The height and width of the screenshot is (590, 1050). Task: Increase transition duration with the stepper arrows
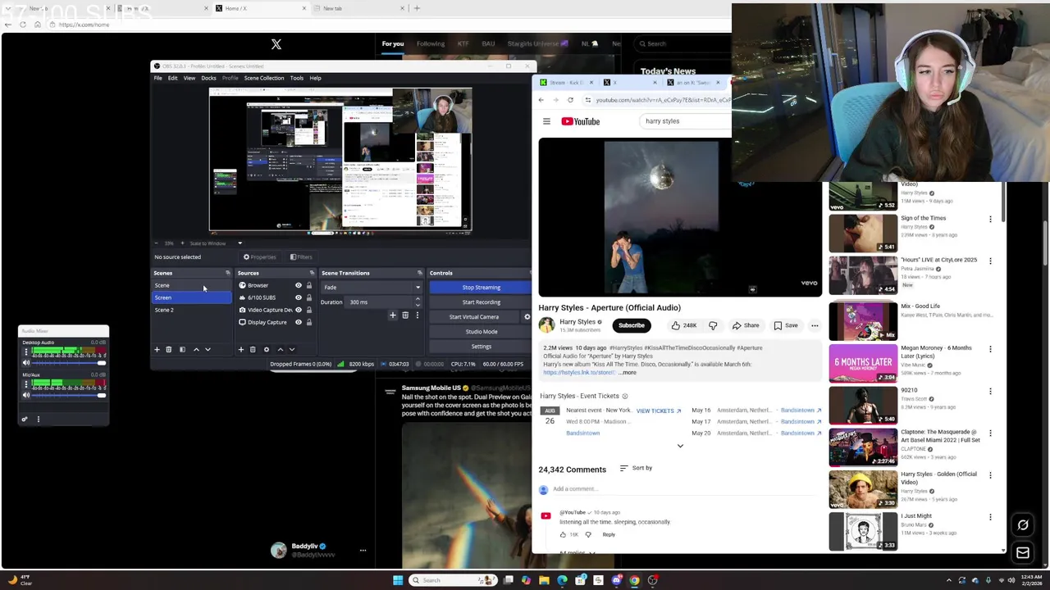(418, 299)
